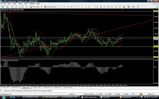Toggle the Terminal window icon

pos(23,7)
